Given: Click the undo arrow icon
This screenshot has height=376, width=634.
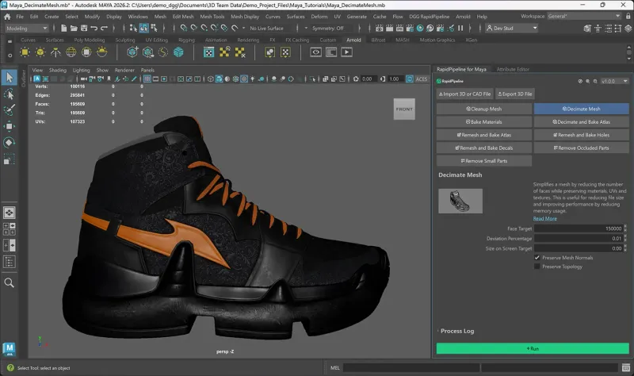Looking at the screenshot, I should coord(92,28).
